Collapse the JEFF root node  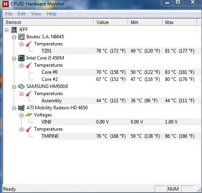tap(6, 30)
